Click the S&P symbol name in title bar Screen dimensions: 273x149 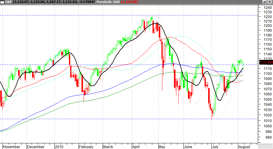click(x=8, y=2)
